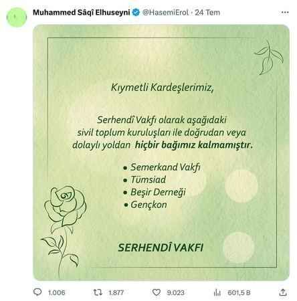Click the Semerkand Vakfı bullet in the image
The image size is (297, 301).
pos(162,167)
